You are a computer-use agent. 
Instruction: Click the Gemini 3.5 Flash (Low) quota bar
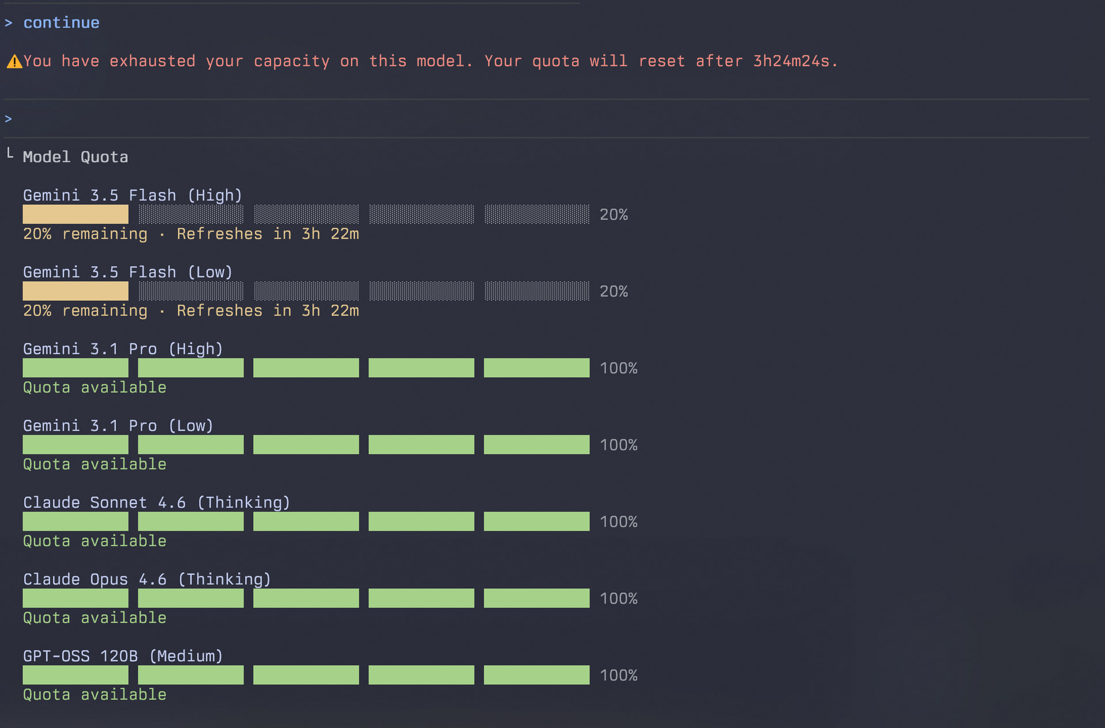click(x=306, y=291)
